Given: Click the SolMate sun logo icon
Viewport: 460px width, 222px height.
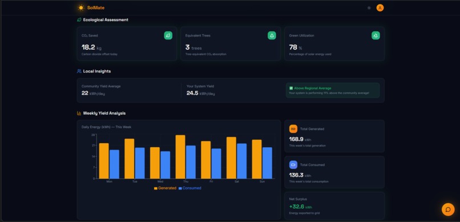Looking at the screenshot, I should 81,8.
